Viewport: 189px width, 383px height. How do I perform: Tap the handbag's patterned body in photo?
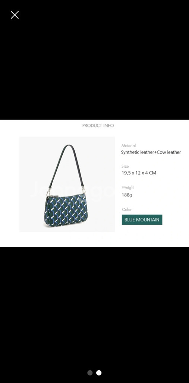click(x=66, y=211)
